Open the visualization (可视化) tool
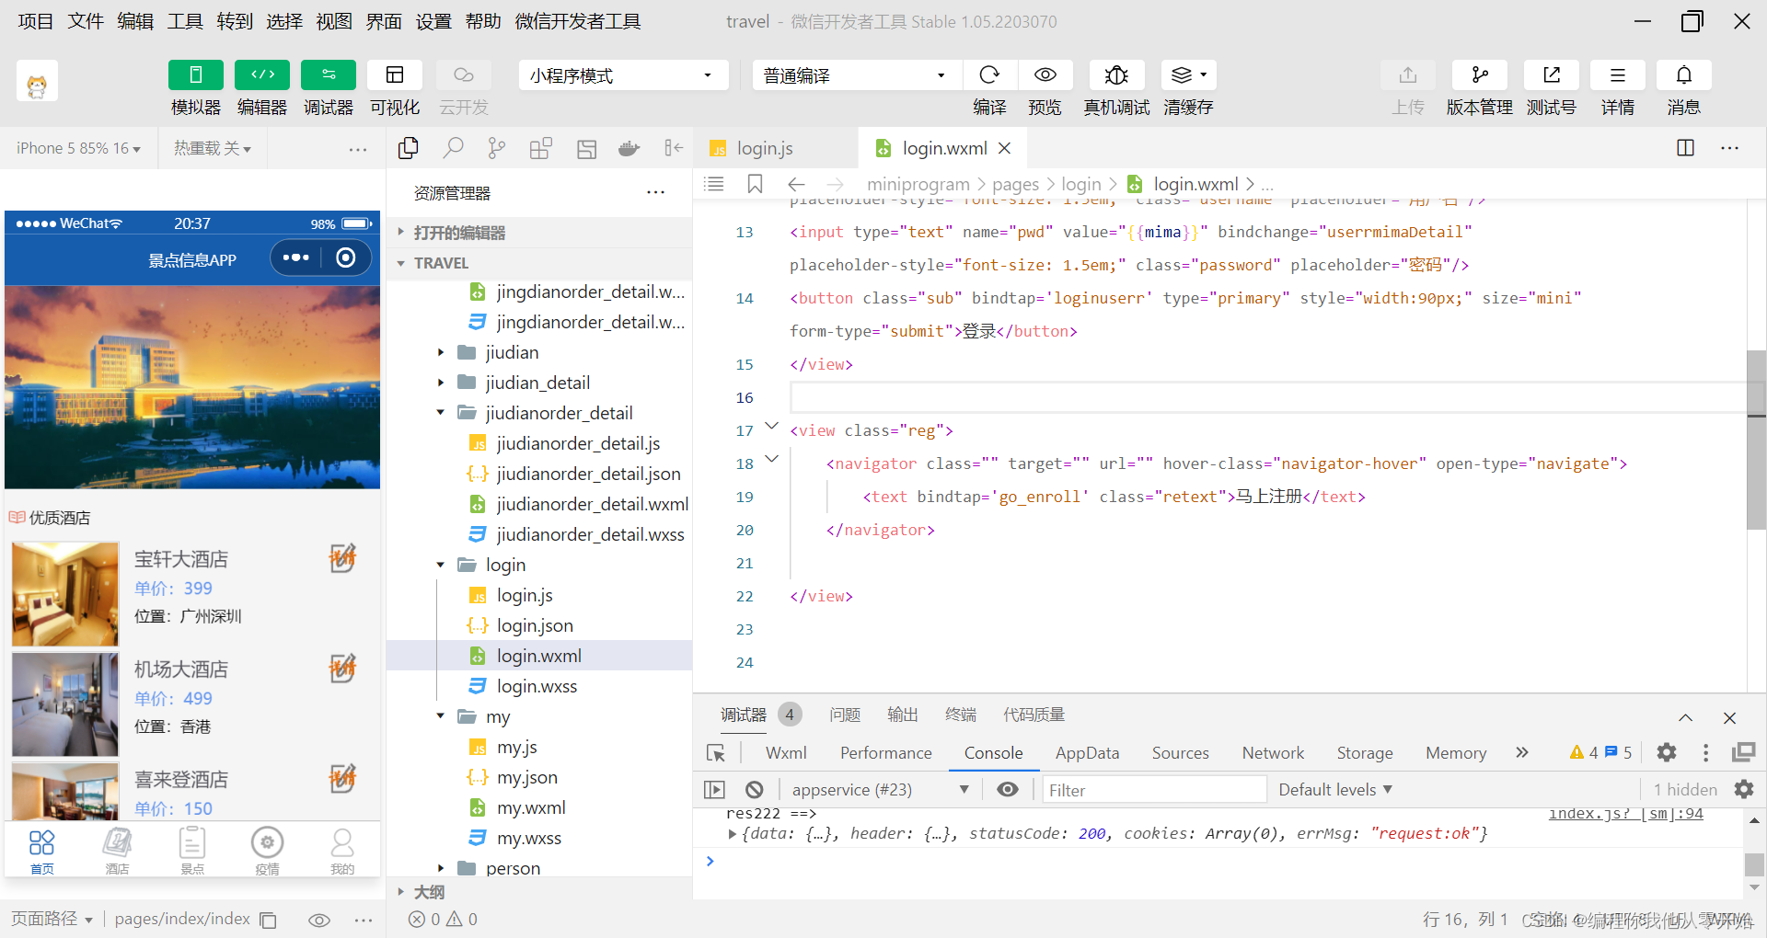Viewport: 1767px width, 938px height. pos(395,75)
